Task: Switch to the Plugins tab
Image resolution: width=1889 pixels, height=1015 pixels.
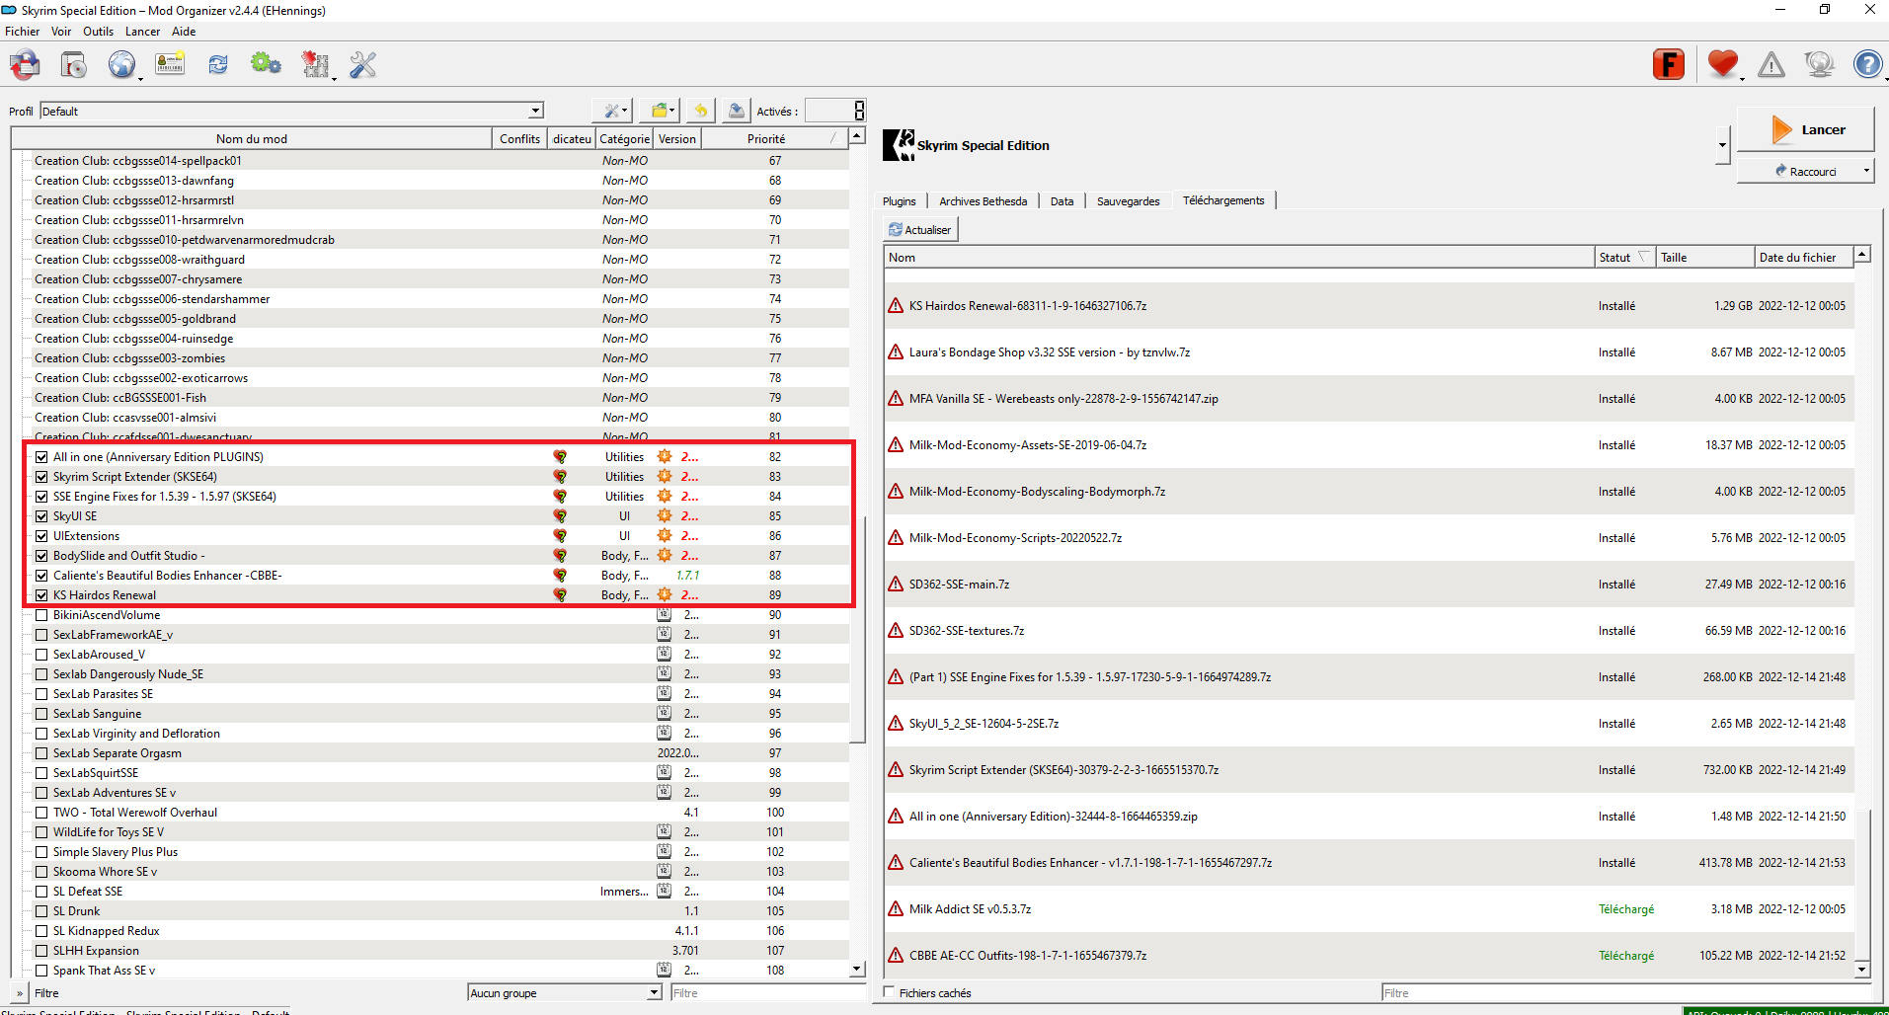Action: point(899,201)
